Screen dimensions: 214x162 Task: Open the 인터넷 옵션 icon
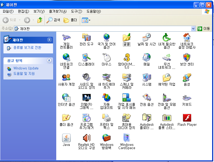click(x=66, y=98)
